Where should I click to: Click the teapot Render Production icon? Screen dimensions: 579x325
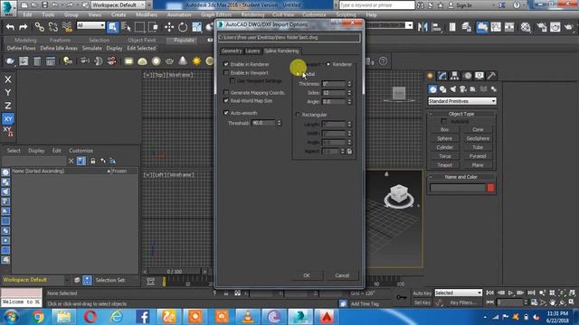[569, 27]
